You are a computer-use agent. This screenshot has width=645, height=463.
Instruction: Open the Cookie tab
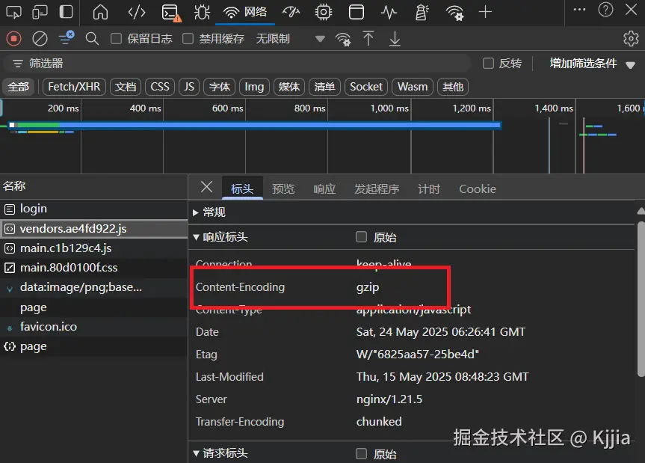(477, 188)
